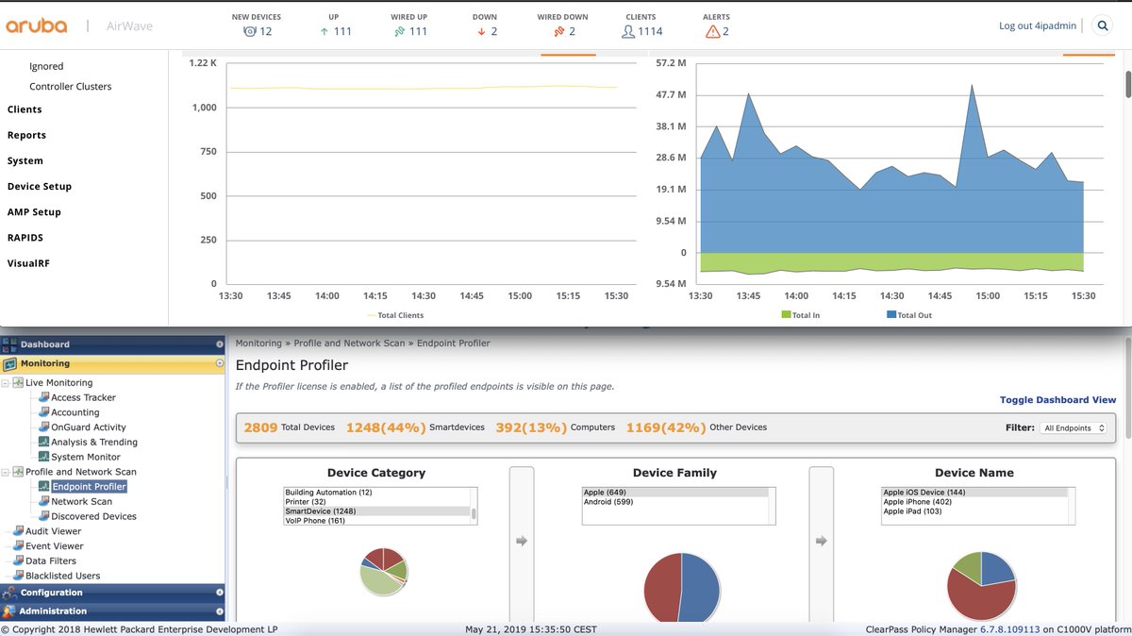Open Network Scan in ClearPass tree

coord(81,501)
